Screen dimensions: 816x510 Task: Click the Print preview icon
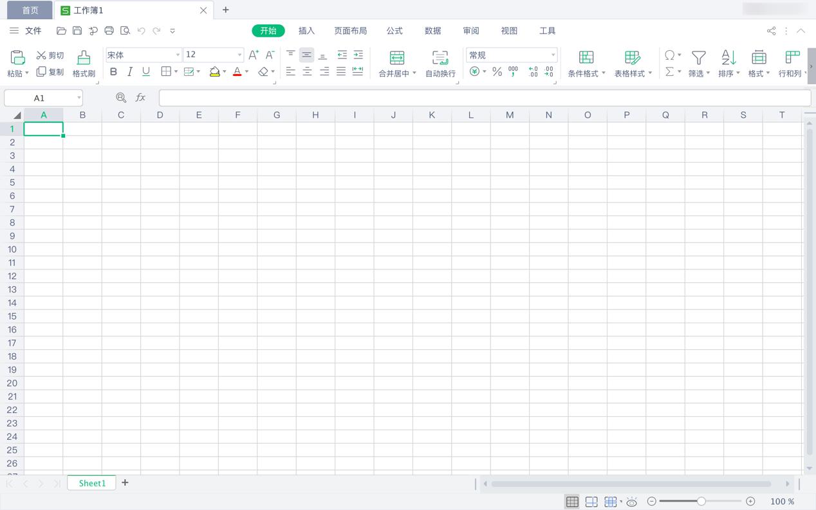[125, 31]
